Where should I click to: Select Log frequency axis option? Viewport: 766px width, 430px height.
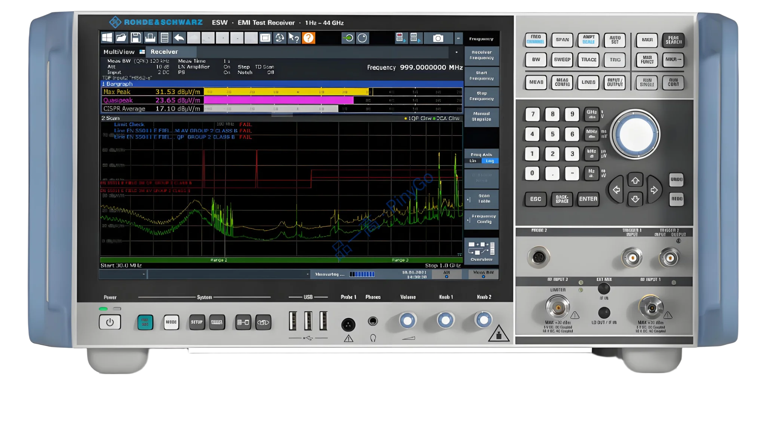[x=490, y=161]
